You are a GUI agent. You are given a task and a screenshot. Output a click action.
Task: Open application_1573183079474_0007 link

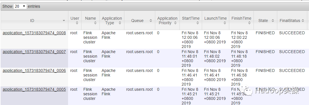34,52
